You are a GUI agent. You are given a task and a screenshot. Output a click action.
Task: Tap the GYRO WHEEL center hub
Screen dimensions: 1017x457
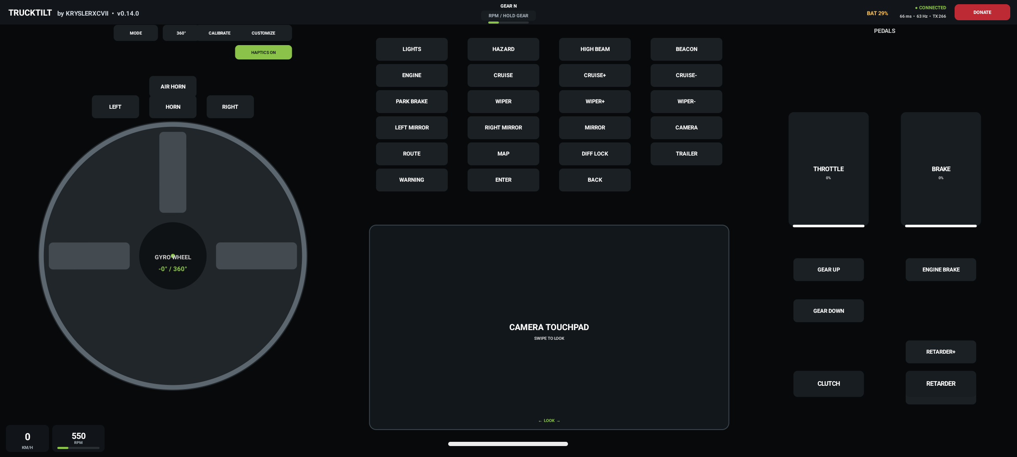point(173,256)
